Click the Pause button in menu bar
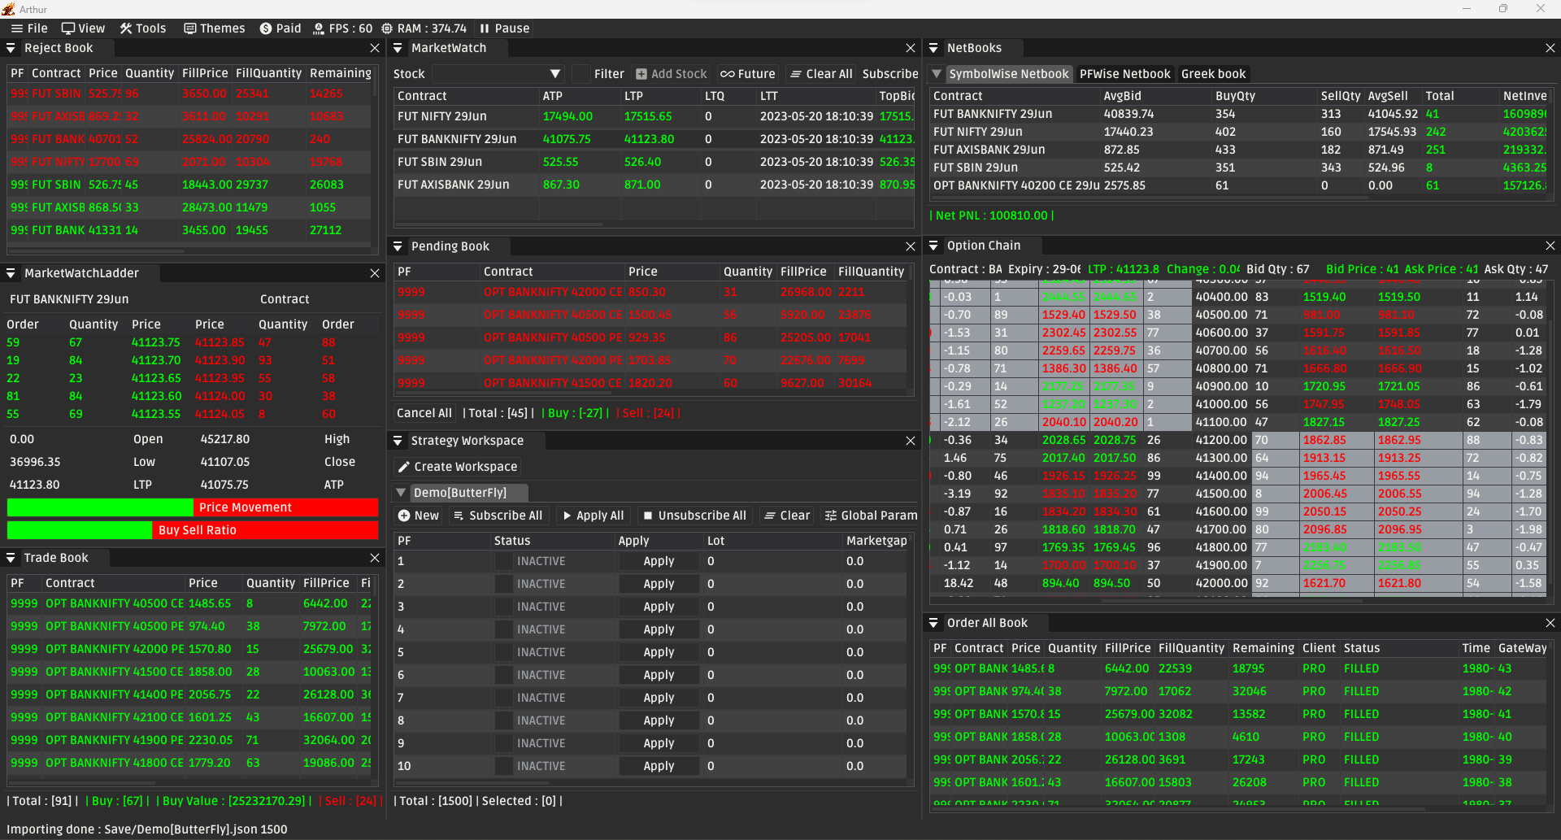The height and width of the screenshot is (840, 1561). tap(505, 28)
